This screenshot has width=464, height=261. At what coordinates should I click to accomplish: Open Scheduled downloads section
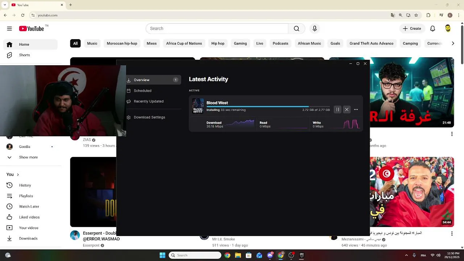point(142,91)
